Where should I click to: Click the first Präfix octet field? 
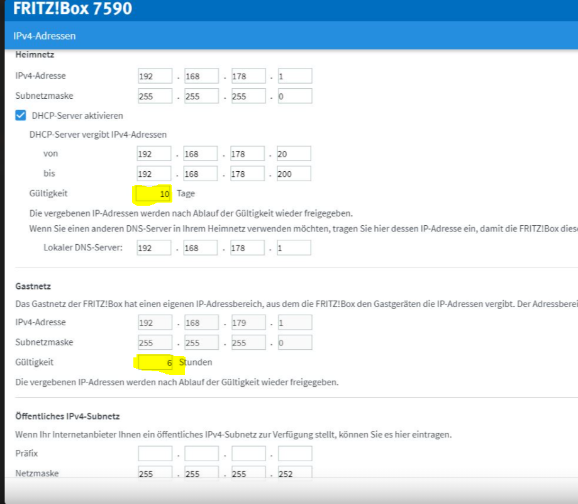coord(155,454)
